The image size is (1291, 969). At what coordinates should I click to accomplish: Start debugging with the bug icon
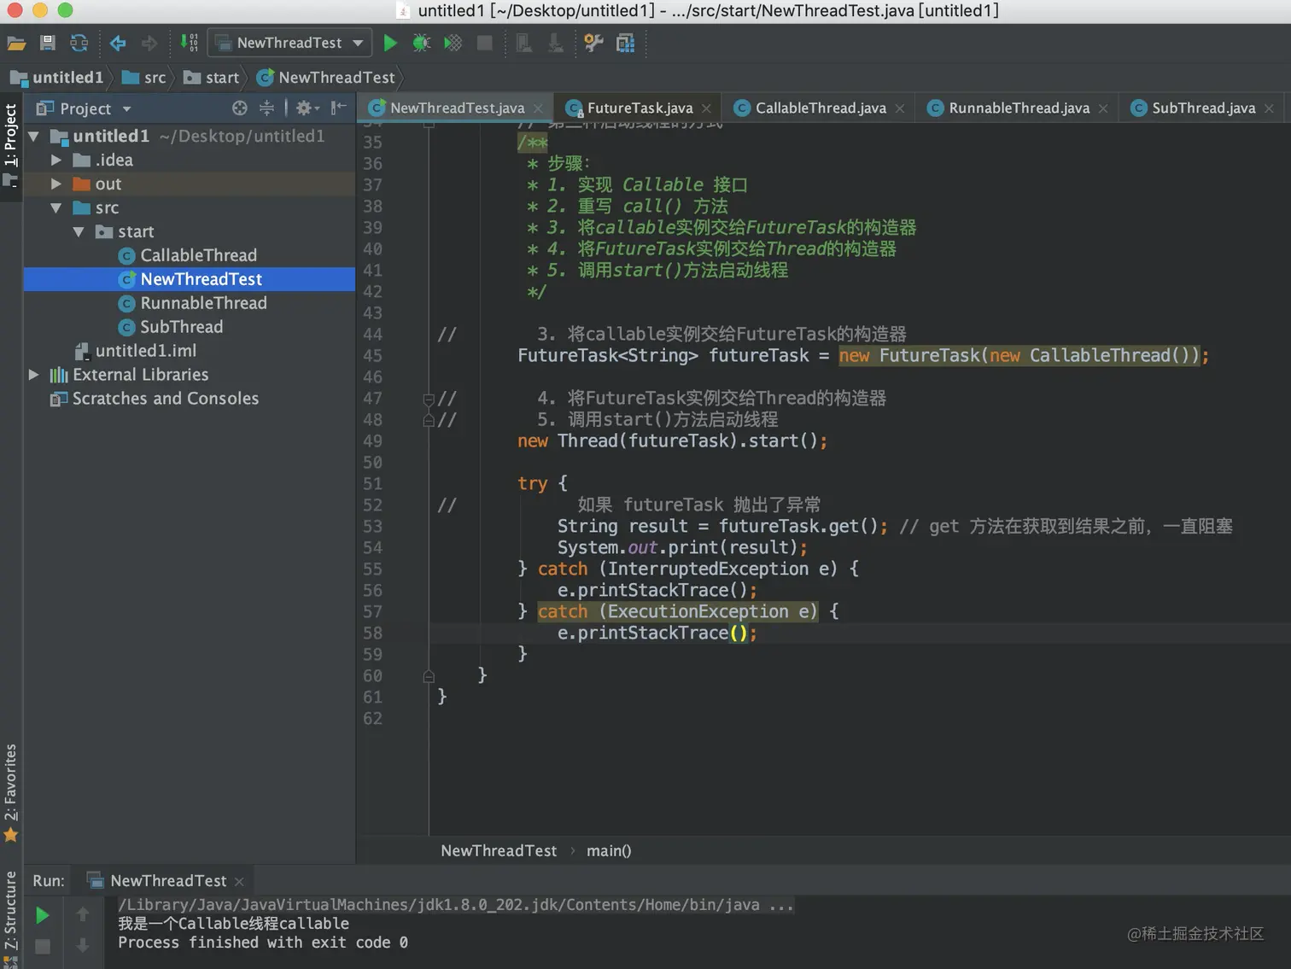point(421,43)
